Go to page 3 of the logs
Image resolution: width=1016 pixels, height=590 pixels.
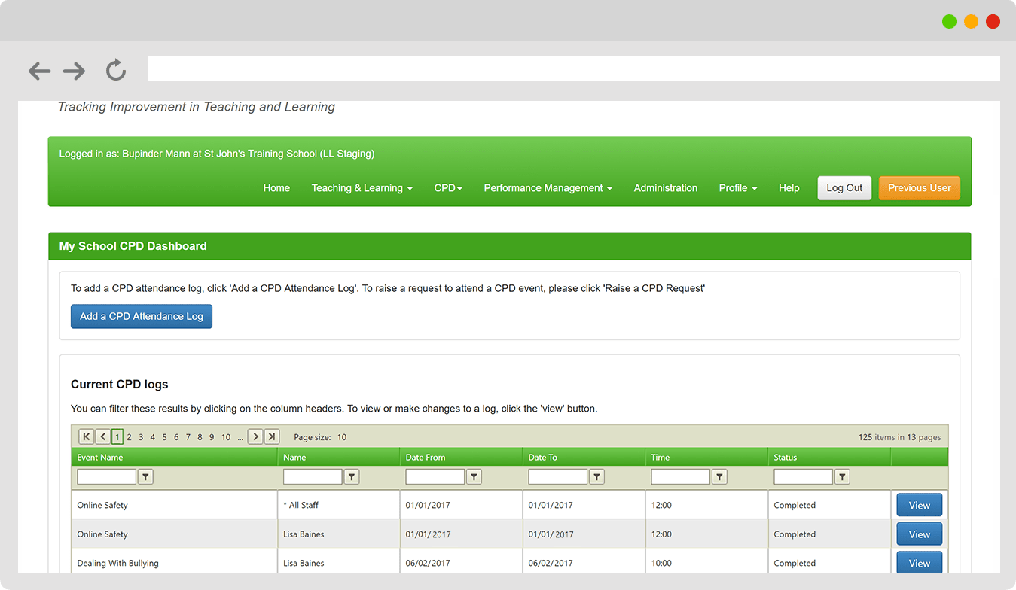[141, 437]
